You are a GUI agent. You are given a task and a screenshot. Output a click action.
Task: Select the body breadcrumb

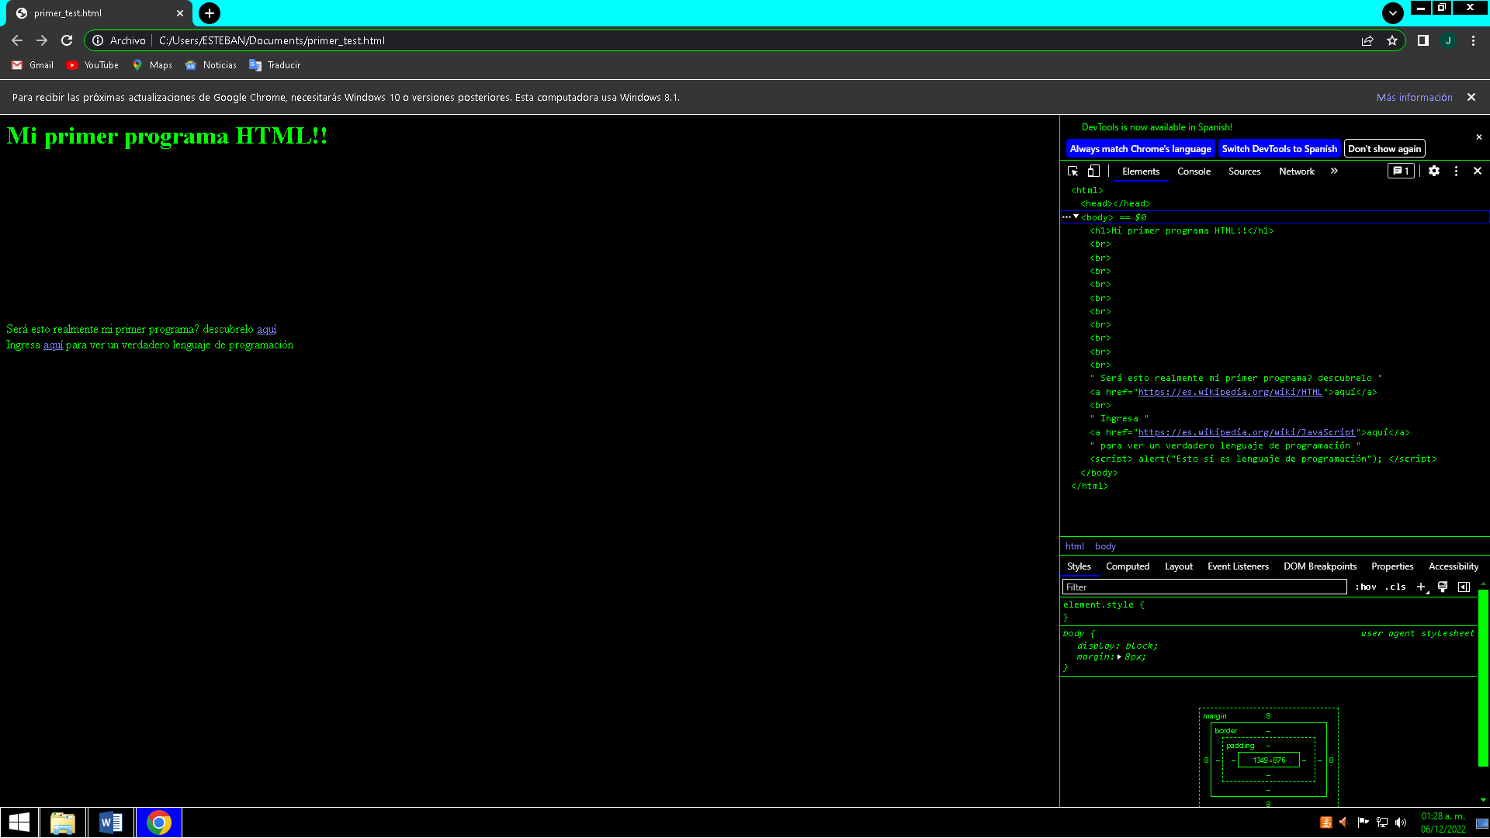[1105, 546]
